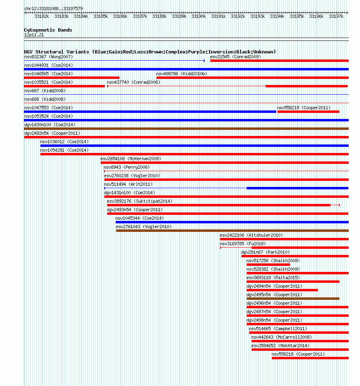Select nsv3169785 (Fu2018) variant
Screen dimensions: 360x386
tap(243, 244)
